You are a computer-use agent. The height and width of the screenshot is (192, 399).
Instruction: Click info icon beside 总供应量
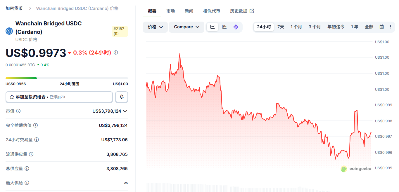tap(27, 169)
